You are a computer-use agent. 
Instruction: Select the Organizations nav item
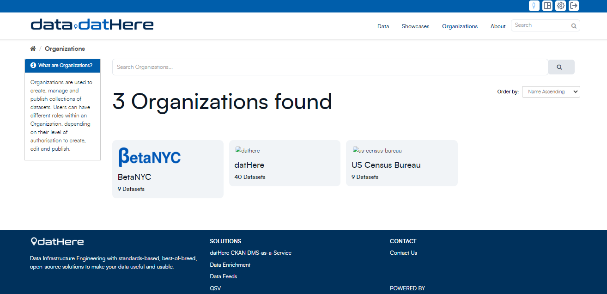coord(460,26)
